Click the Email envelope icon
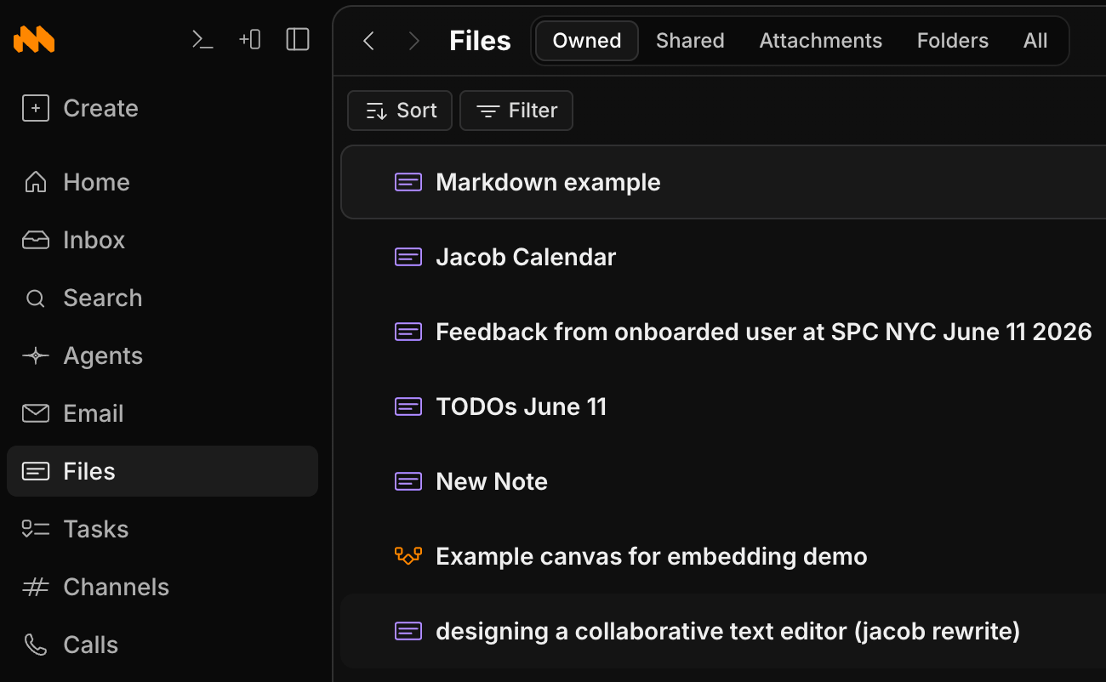 (x=35, y=413)
